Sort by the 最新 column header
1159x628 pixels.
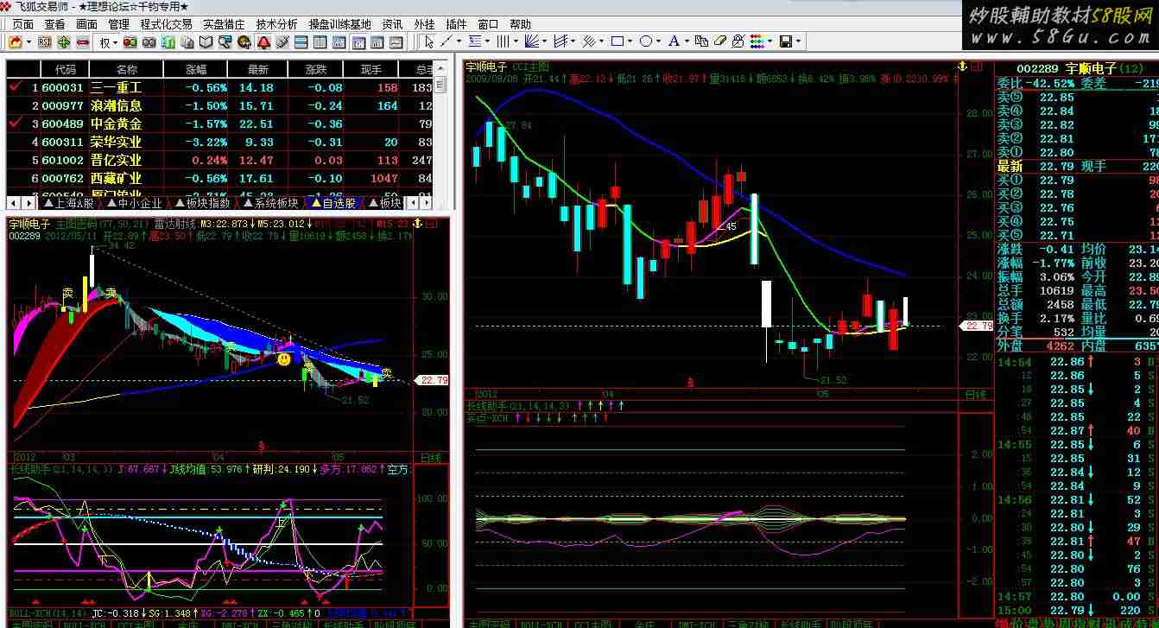(257, 69)
